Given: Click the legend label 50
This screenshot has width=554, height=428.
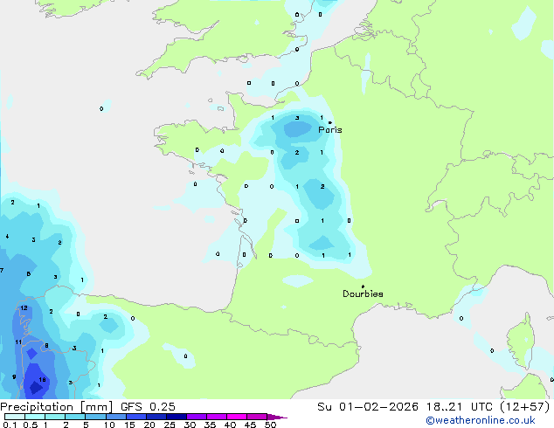Looking at the screenshot, I should click(x=270, y=425).
